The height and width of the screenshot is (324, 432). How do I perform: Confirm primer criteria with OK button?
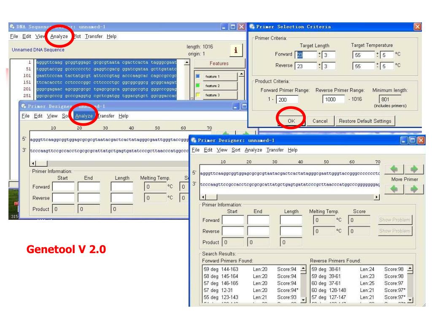click(x=292, y=121)
